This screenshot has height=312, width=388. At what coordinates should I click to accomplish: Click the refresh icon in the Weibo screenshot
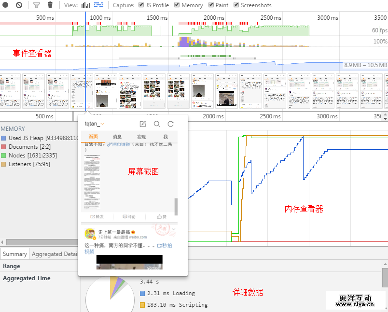(x=170, y=124)
